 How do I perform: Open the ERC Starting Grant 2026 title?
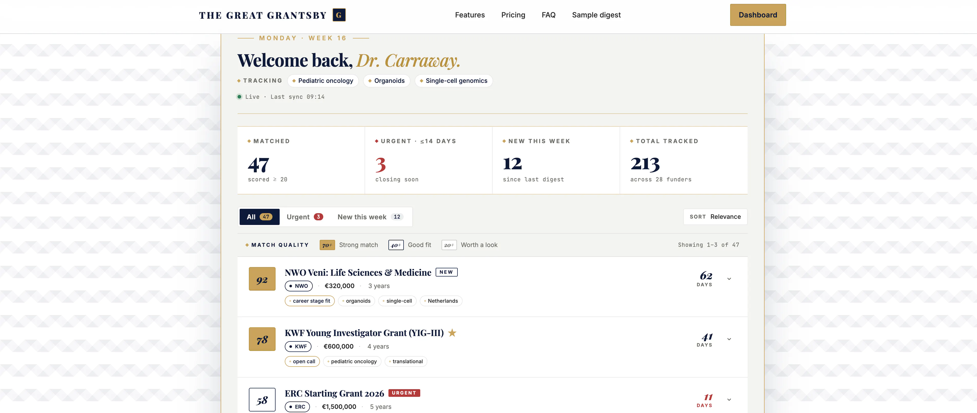tap(334, 393)
